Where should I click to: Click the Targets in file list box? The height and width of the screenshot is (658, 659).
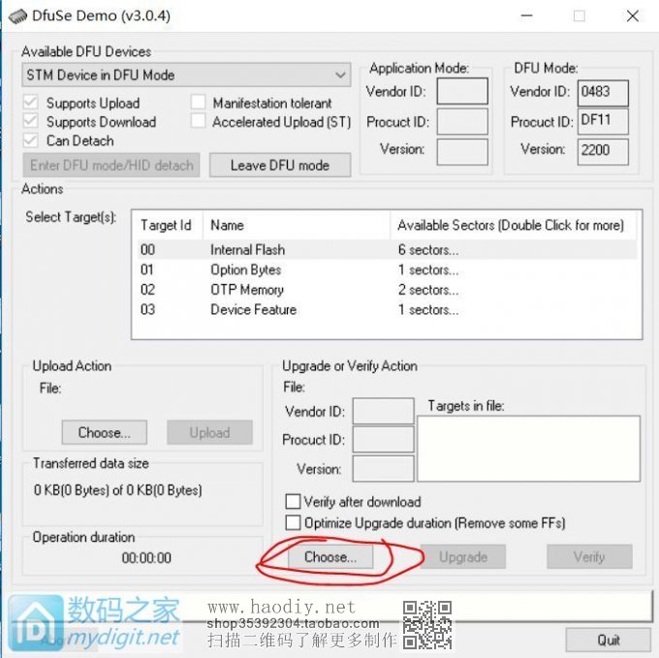tap(528, 447)
